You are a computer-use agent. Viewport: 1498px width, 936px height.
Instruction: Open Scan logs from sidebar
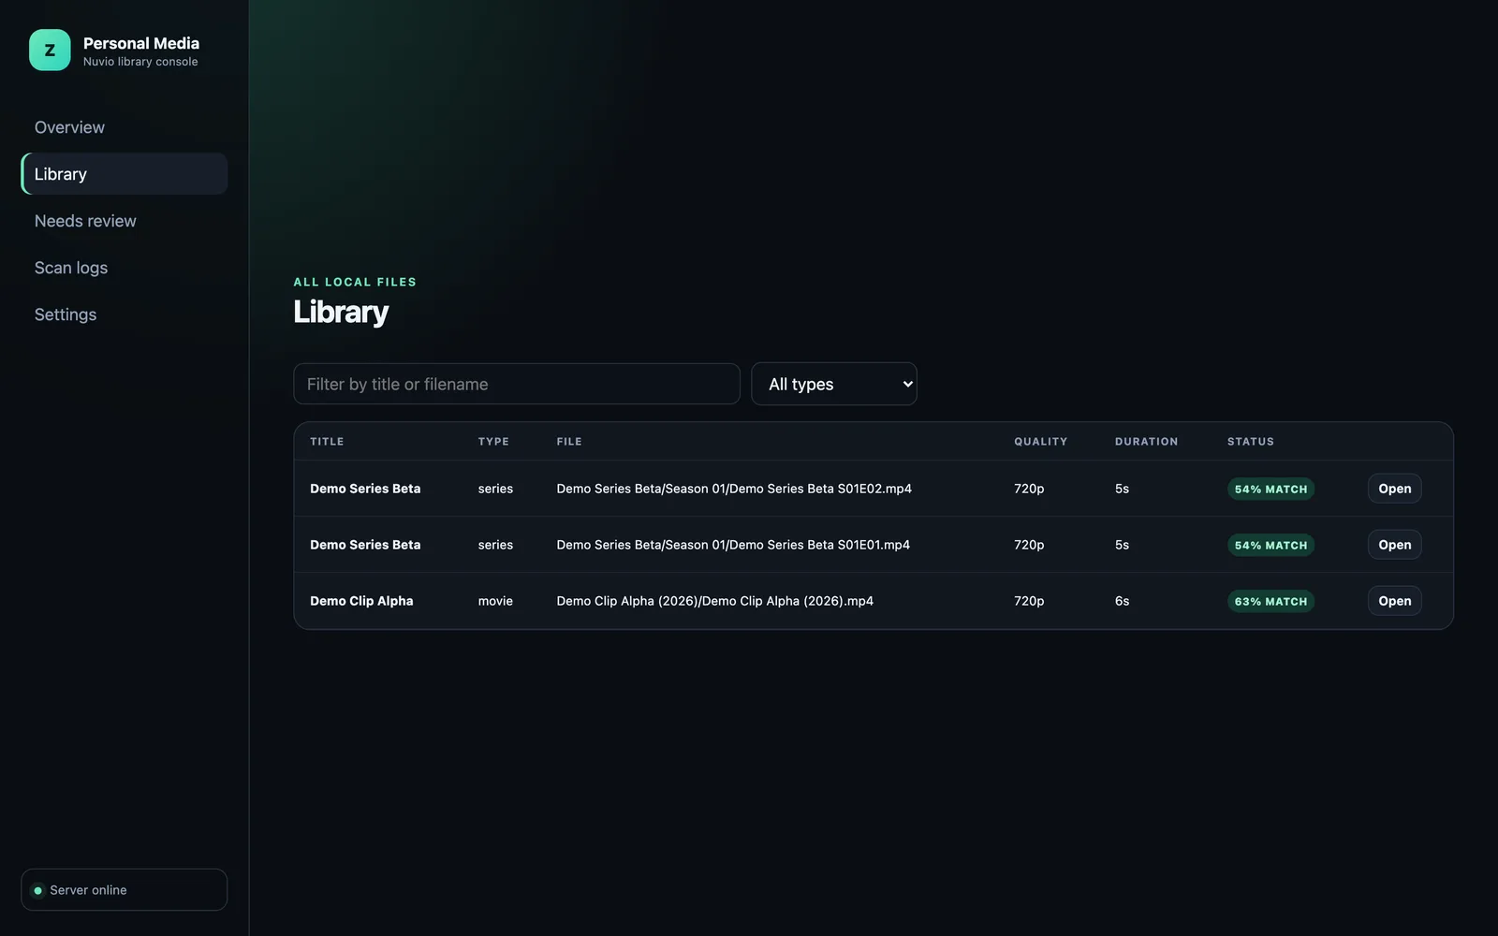click(x=124, y=268)
